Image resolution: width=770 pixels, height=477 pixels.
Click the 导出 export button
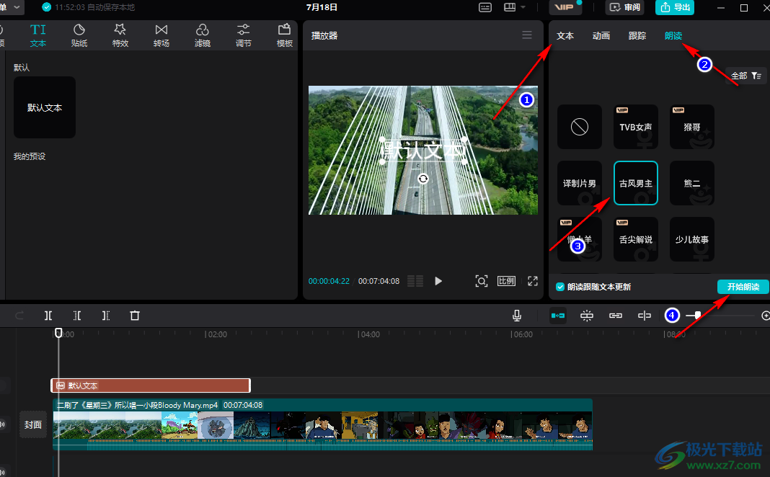tap(675, 7)
